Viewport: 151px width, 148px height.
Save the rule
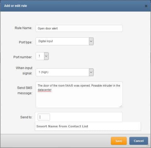[119, 141]
